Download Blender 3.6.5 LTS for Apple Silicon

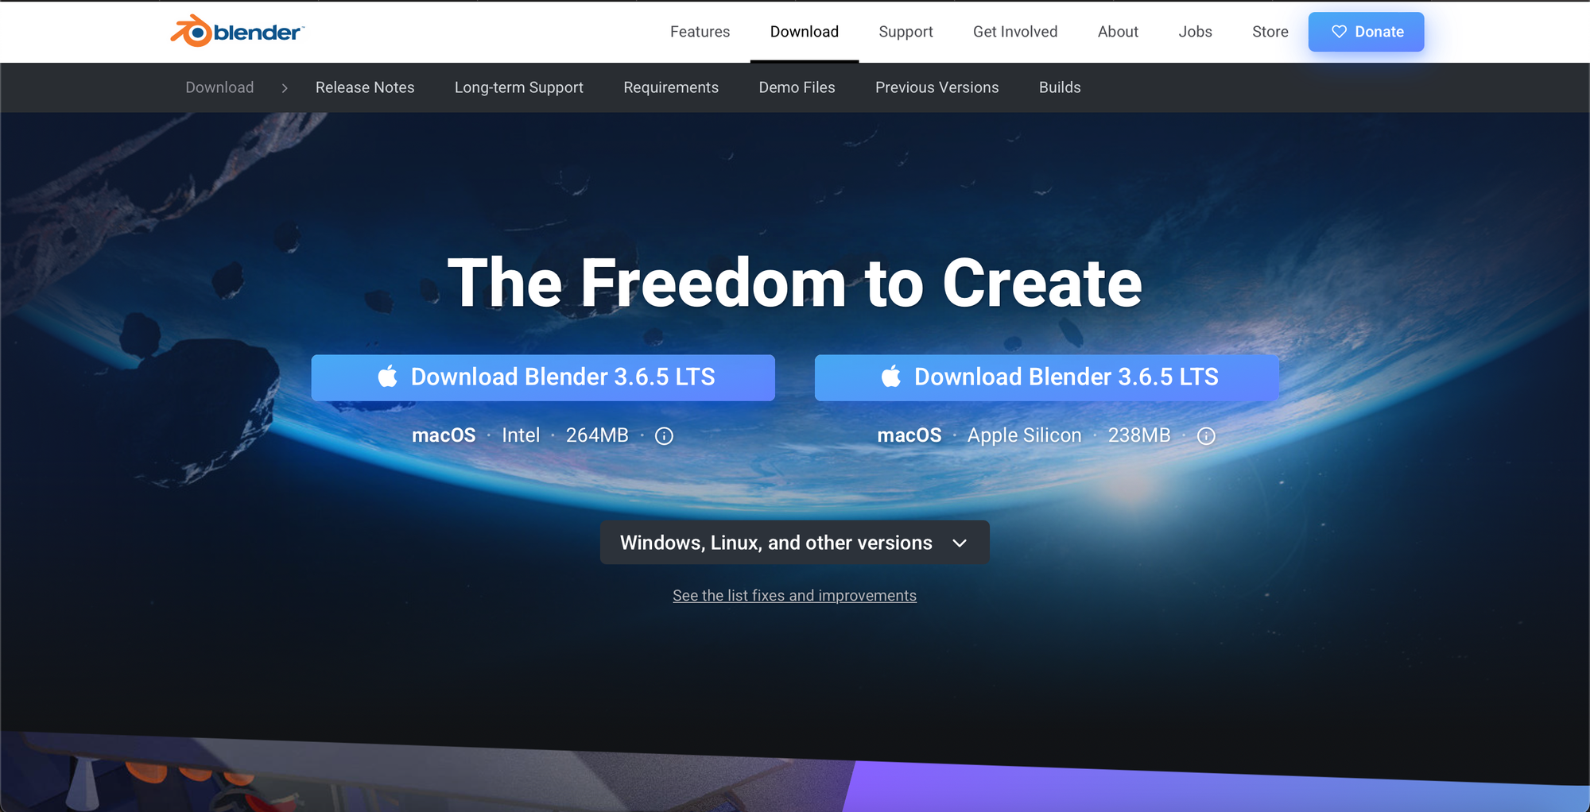click(1047, 377)
